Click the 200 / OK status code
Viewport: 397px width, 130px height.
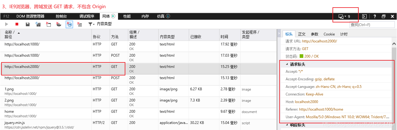pyautogui.click(x=309, y=56)
